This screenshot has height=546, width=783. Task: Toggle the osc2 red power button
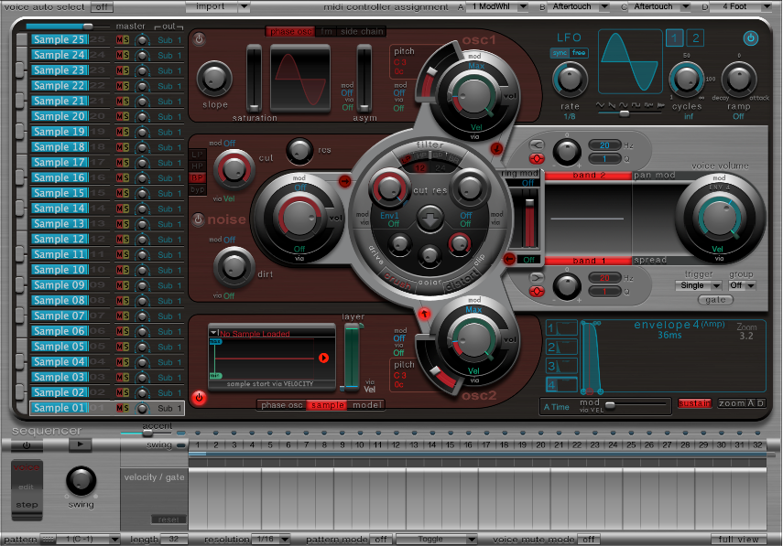pyautogui.click(x=199, y=398)
